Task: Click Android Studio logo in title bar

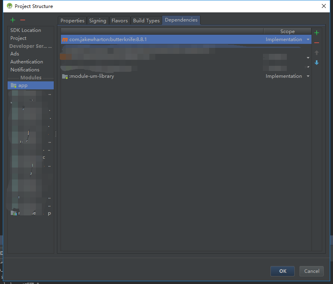Action: (9, 6)
